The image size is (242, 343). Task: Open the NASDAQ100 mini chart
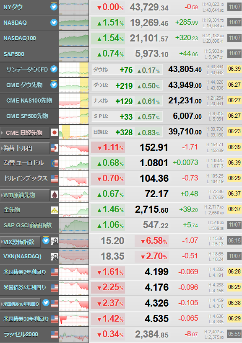73,39
